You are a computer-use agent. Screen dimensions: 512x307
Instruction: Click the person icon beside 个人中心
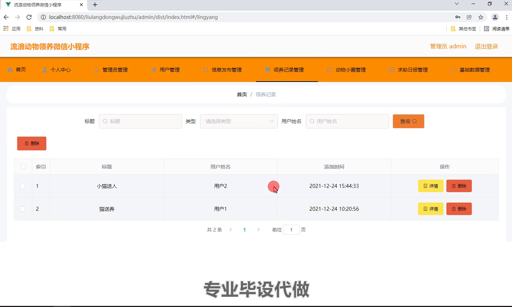(x=44, y=70)
